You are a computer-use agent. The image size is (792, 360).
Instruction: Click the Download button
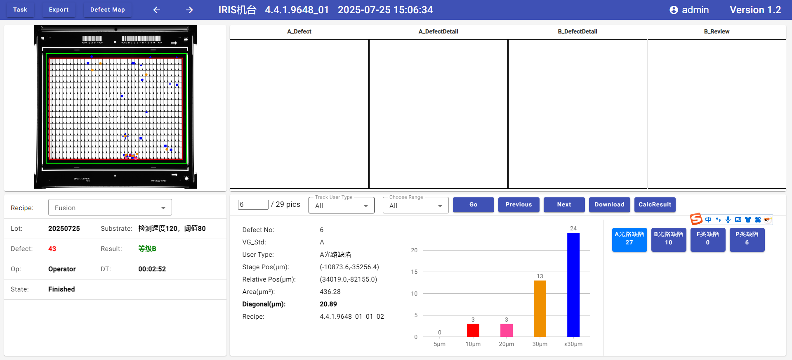(x=609, y=204)
